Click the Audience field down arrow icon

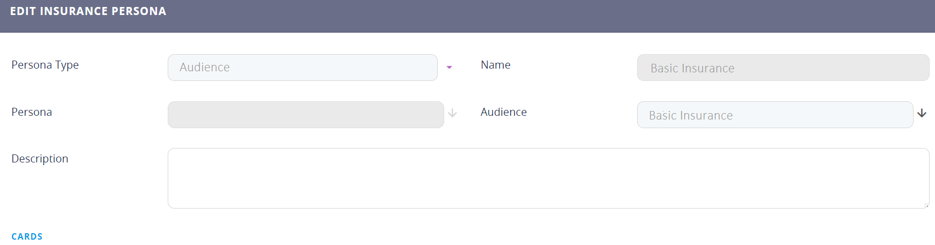point(922,113)
